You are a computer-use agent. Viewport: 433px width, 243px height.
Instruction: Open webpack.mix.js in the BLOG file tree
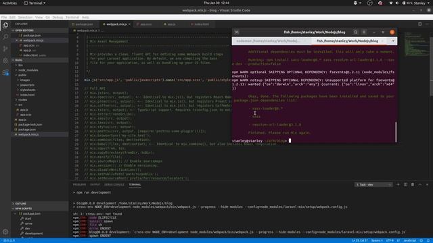(28, 134)
